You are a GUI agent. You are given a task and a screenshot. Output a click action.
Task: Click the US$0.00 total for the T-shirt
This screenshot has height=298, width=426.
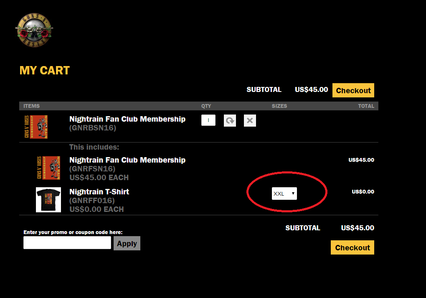coord(363,192)
